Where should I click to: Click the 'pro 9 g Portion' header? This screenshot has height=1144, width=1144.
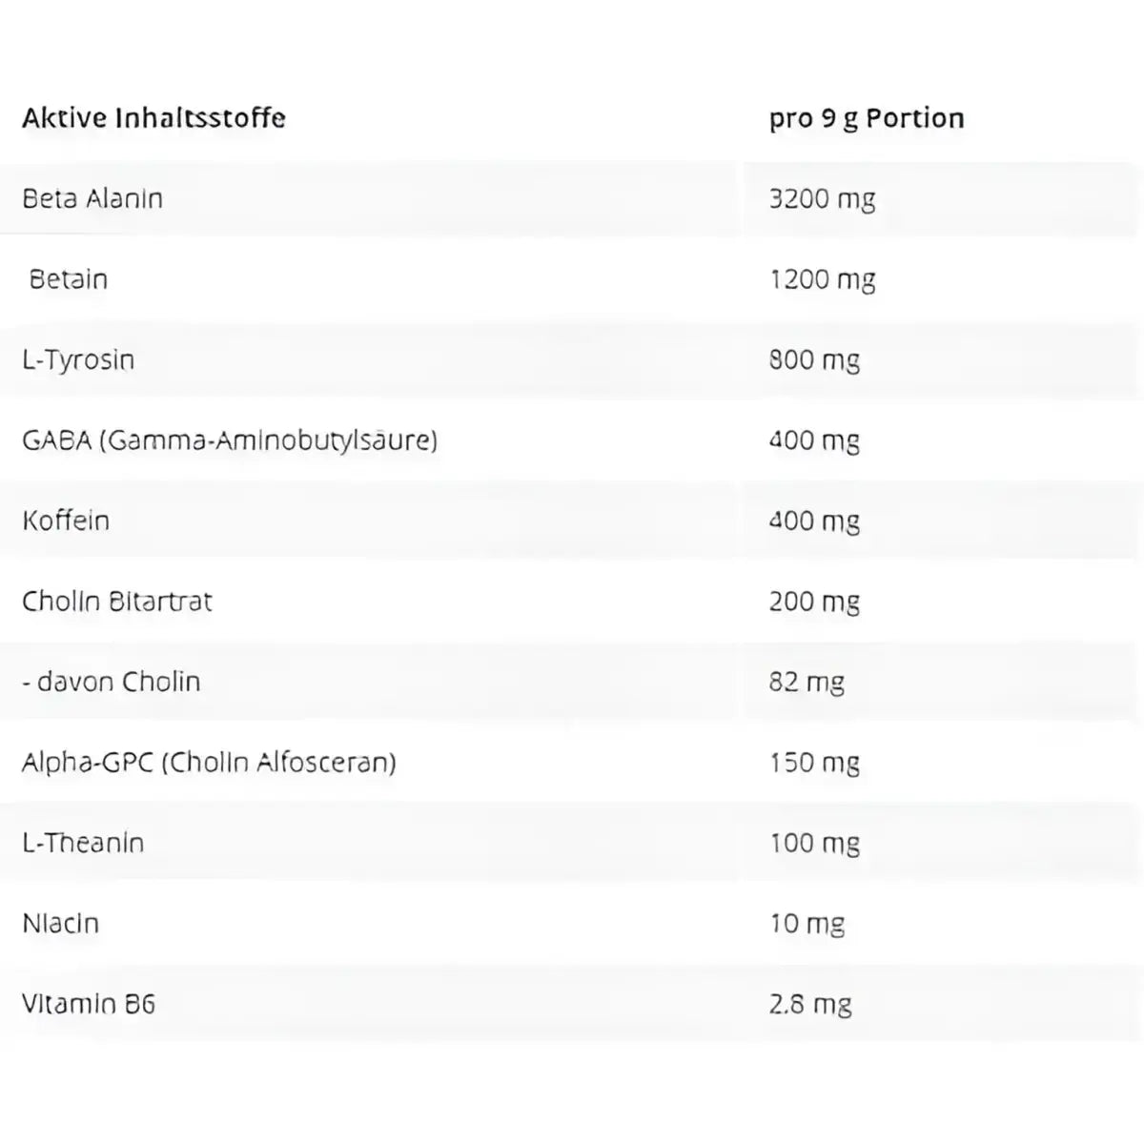[x=866, y=118]
